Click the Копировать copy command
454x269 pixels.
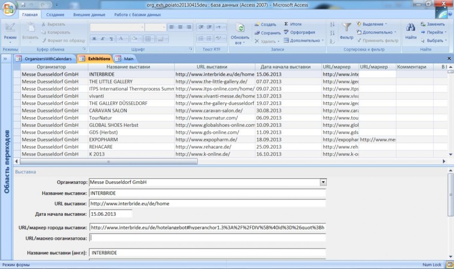[x=56, y=32]
